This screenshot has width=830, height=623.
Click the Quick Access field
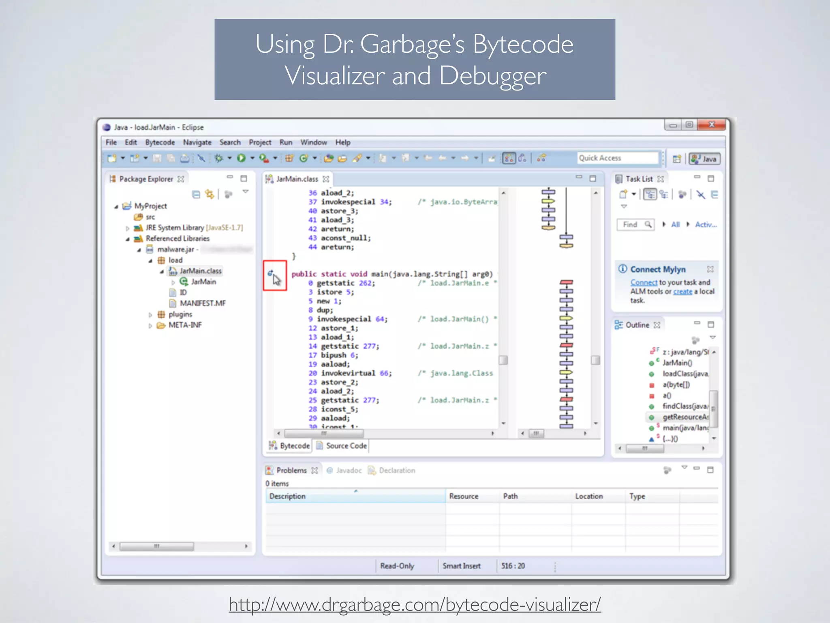click(618, 158)
